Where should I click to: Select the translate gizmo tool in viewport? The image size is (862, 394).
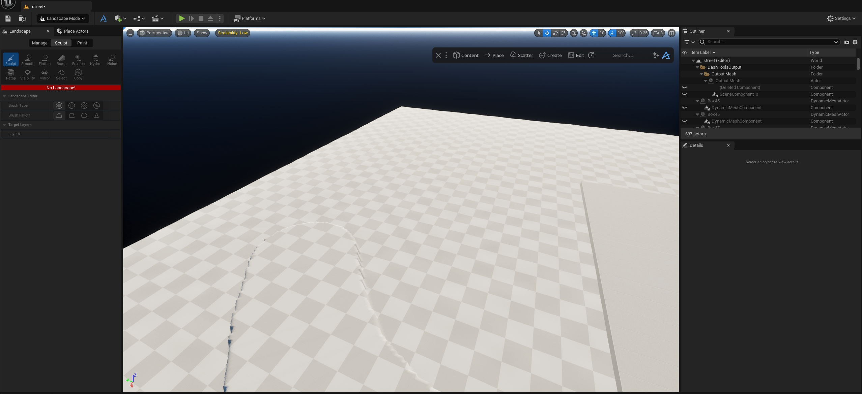pos(547,33)
